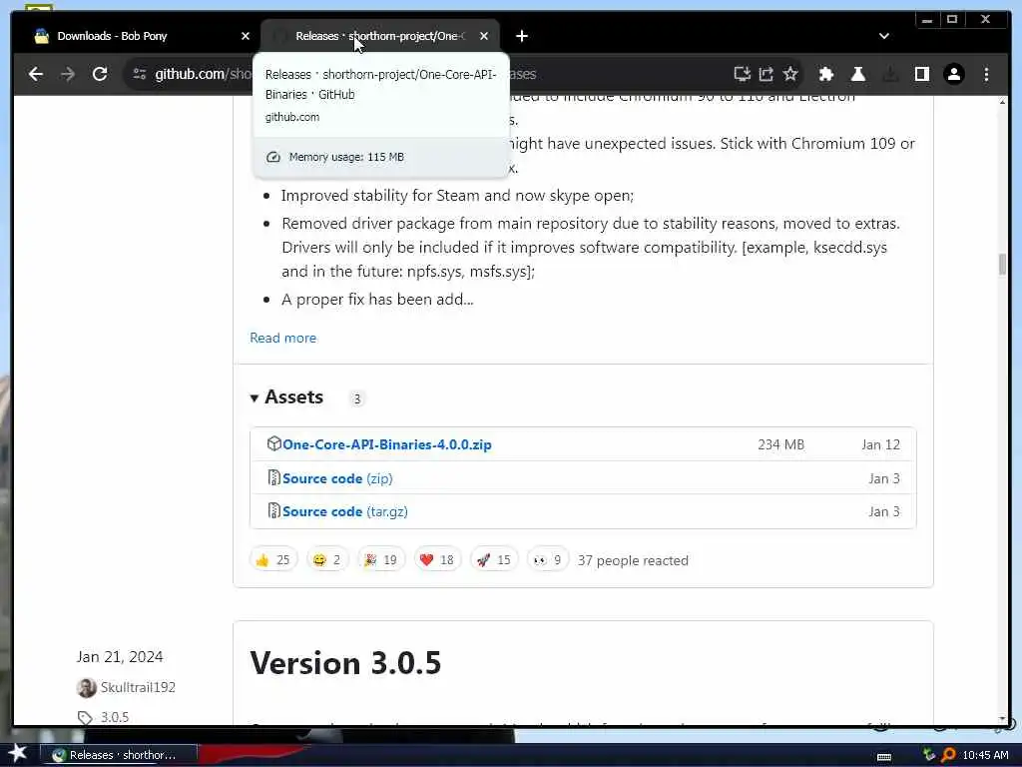The height and width of the screenshot is (767, 1022).
Task: Click the laugh reaction with 2
Action: click(x=327, y=559)
